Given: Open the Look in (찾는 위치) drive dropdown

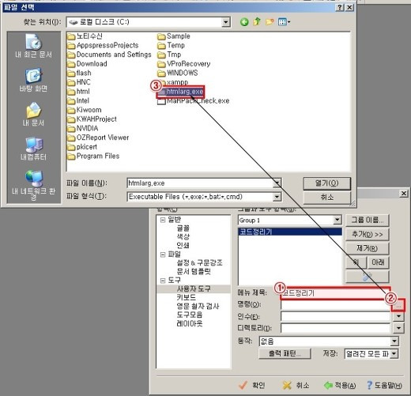Looking at the screenshot, I should [225, 22].
